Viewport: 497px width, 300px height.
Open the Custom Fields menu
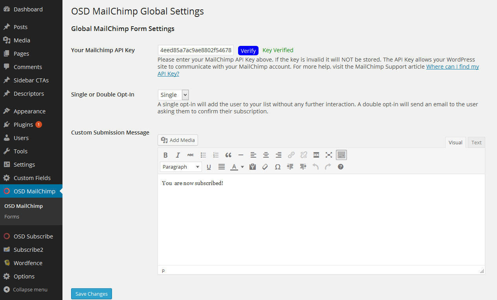[31, 178]
